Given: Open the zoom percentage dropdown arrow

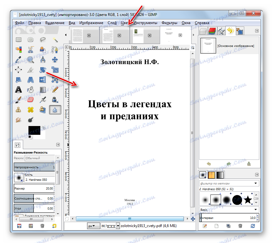Looking at the screenshot, I should pos(118,226).
